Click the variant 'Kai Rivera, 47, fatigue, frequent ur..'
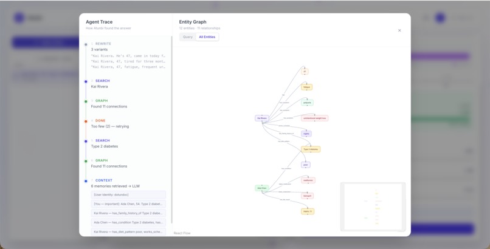490x249 pixels. tap(128, 67)
